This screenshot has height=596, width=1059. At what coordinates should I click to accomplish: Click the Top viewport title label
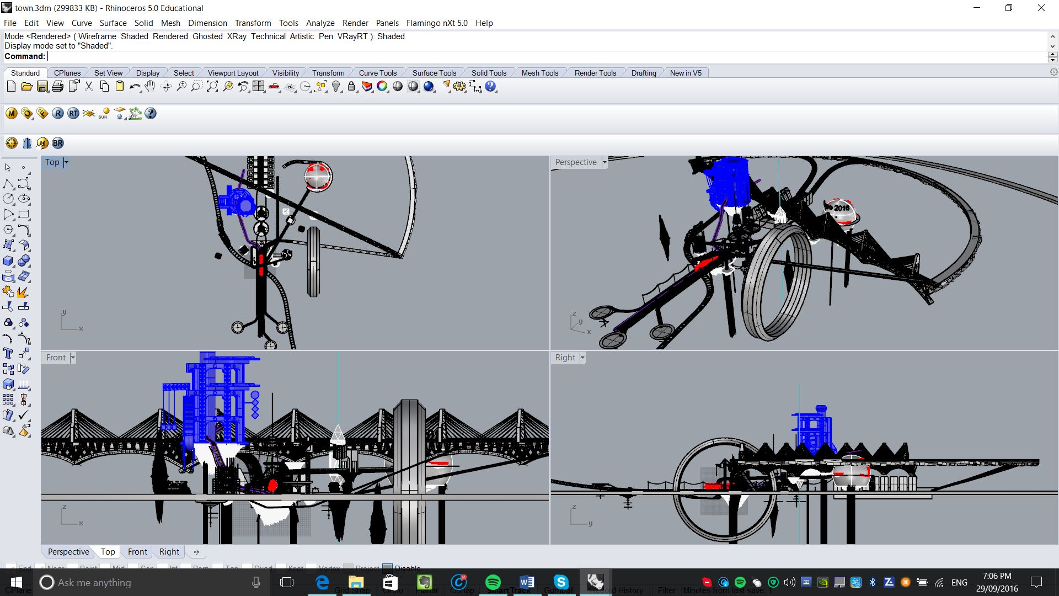(52, 162)
